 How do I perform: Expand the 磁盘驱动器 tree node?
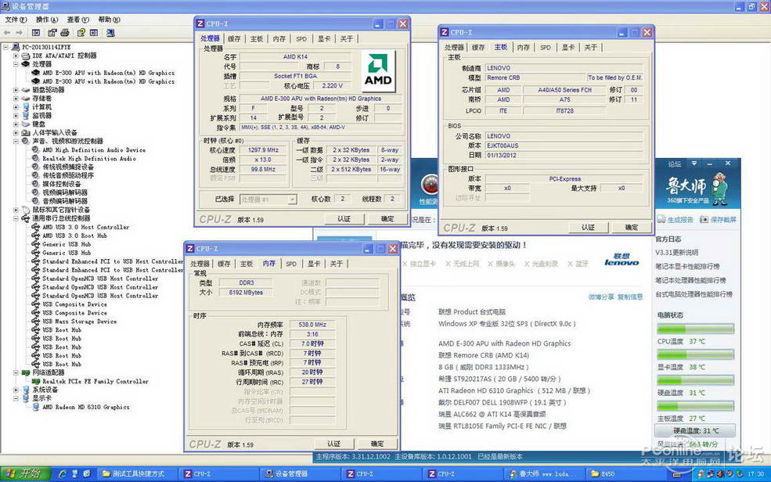click(x=17, y=90)
